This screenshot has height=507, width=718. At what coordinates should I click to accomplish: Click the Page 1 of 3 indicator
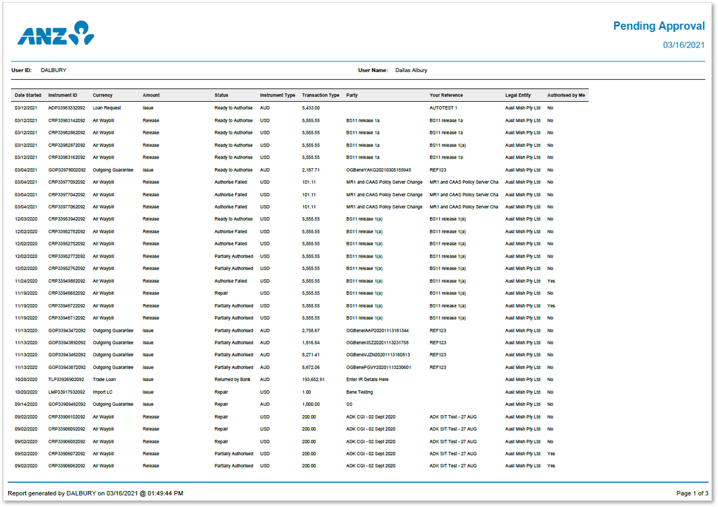coord(692,493)
